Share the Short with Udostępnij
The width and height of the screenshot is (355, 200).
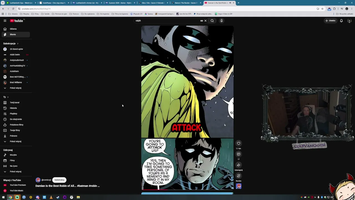(x=239, y=165)
